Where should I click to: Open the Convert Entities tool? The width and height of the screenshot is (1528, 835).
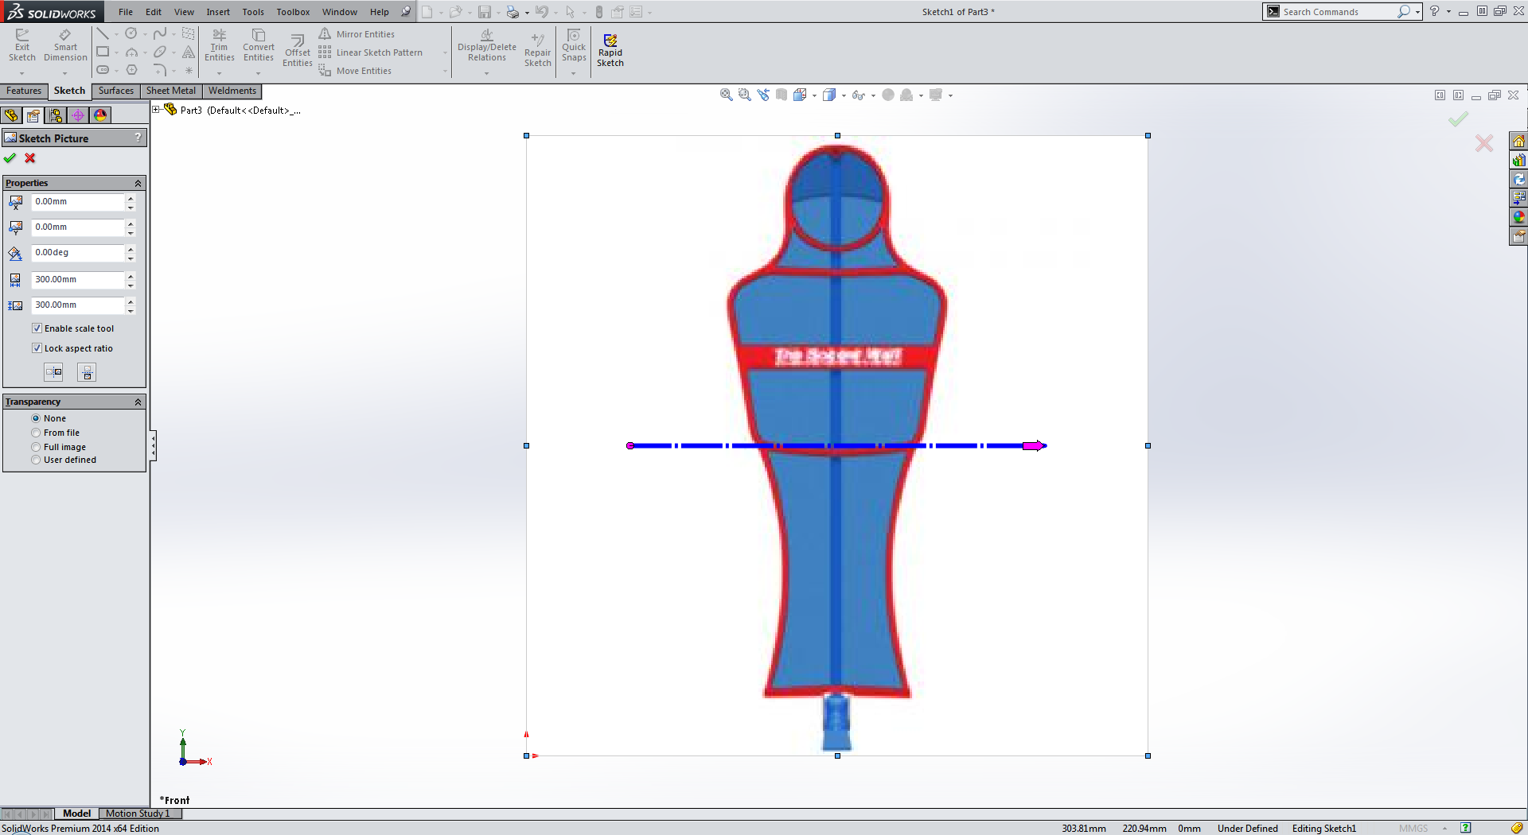(x=258, y=46)
